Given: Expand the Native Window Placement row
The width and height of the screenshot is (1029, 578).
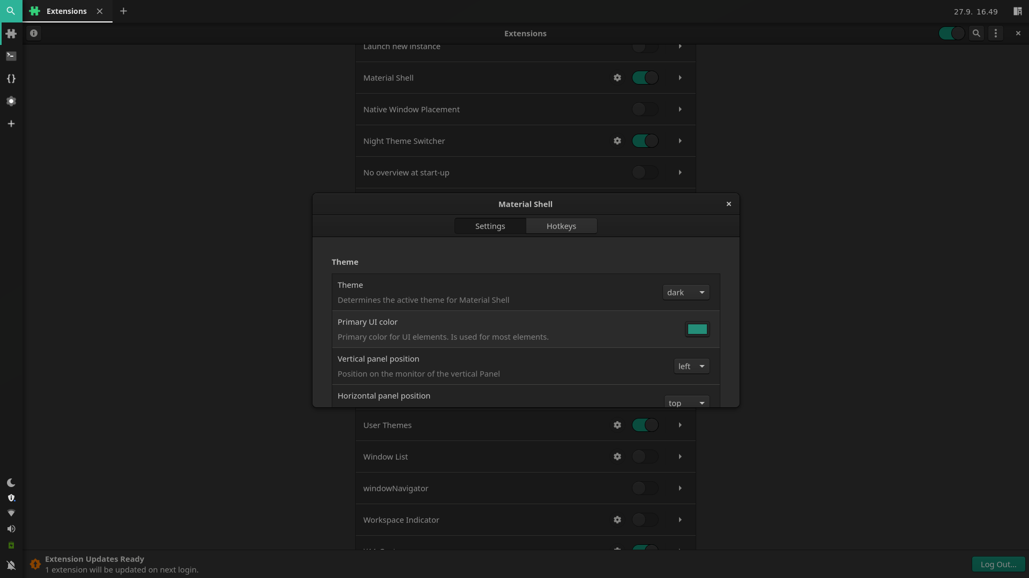Looking at the screenshot, I should point(680,109).
